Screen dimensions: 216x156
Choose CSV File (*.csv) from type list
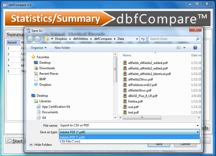pyautogui.click(x=129, y=141)
